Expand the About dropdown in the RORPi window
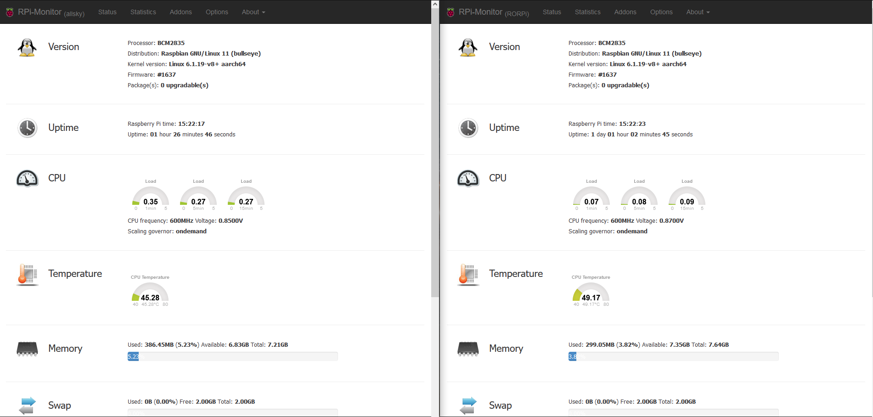Image resolution: width=873 pixels, height=417 pixels. (698, 12)
